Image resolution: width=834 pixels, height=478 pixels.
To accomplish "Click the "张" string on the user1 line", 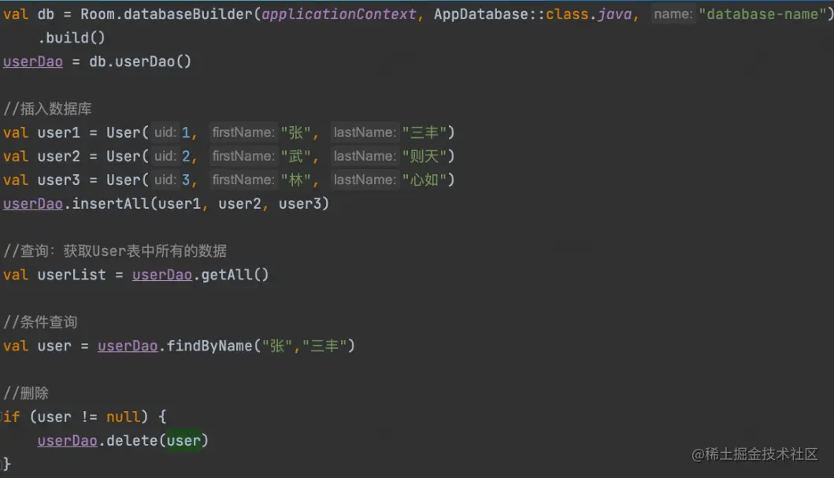I will pyautogui.click(x=296, y=132).
